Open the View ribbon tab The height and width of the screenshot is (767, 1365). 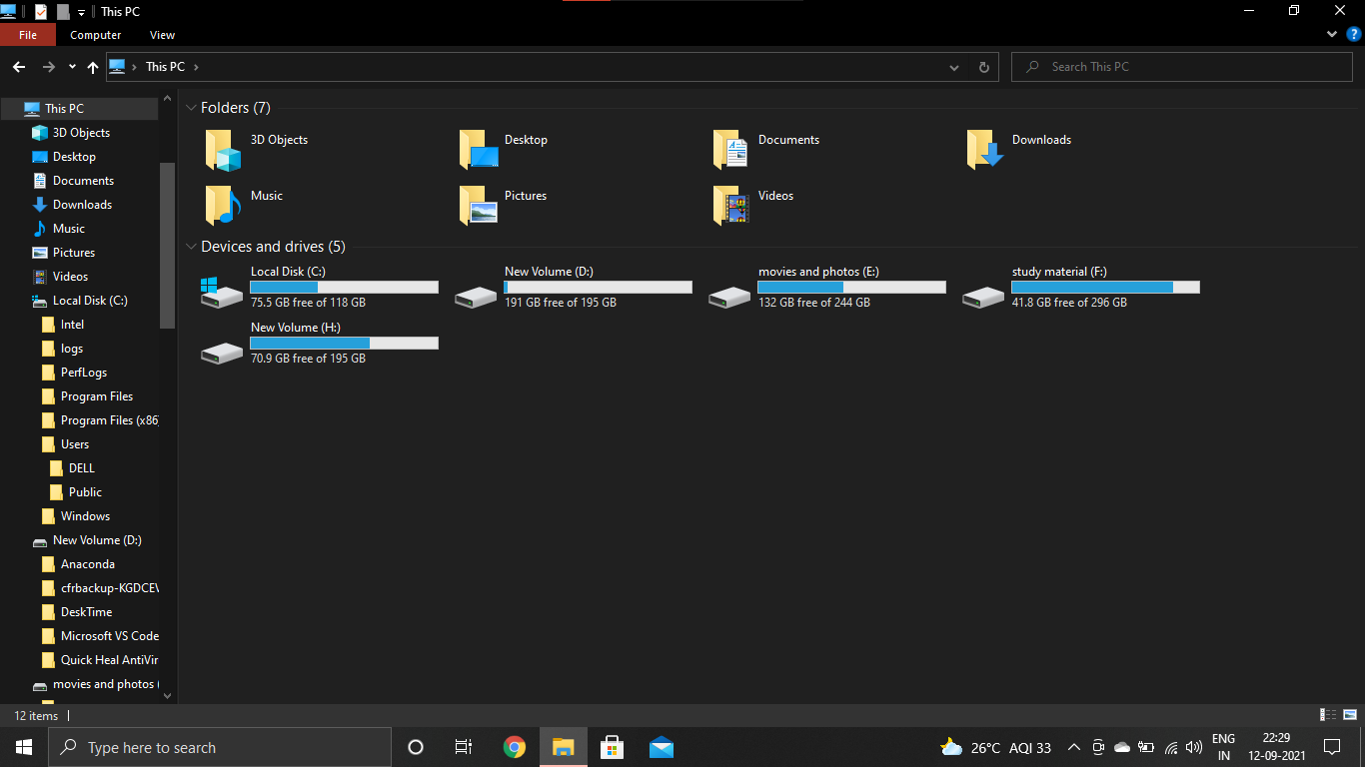click(162, 35)
